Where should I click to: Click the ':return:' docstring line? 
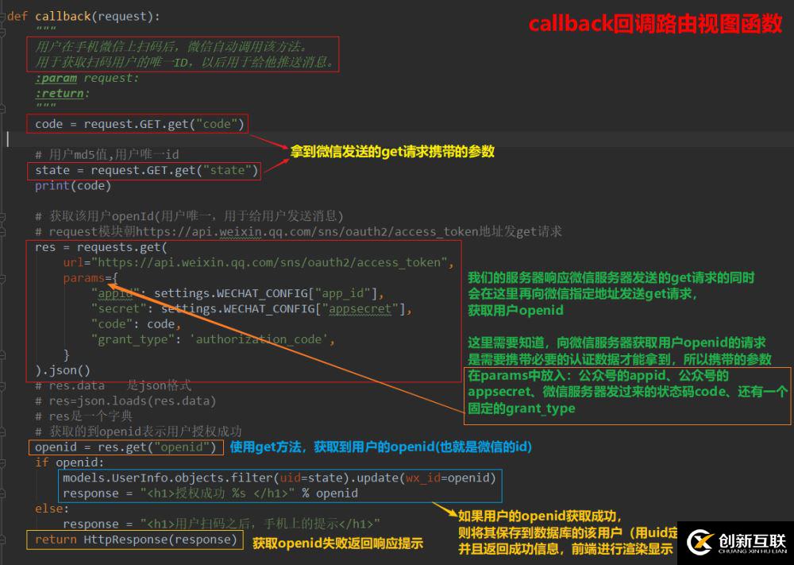coord(62,93)
